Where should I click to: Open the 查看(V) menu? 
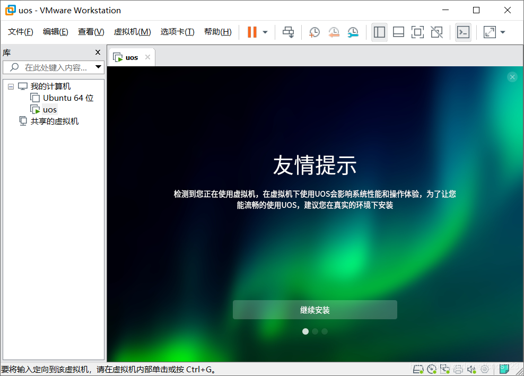tap(91, 32)
